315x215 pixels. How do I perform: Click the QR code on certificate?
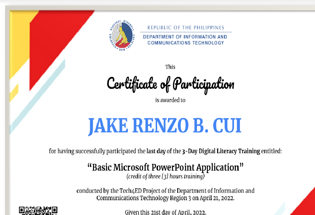click(38, 211)
